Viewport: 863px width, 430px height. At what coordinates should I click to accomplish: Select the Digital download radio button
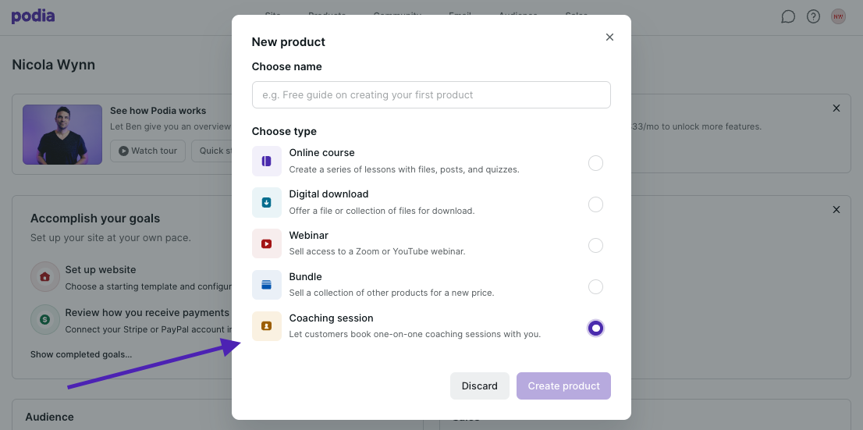click(x=595, y=204)
